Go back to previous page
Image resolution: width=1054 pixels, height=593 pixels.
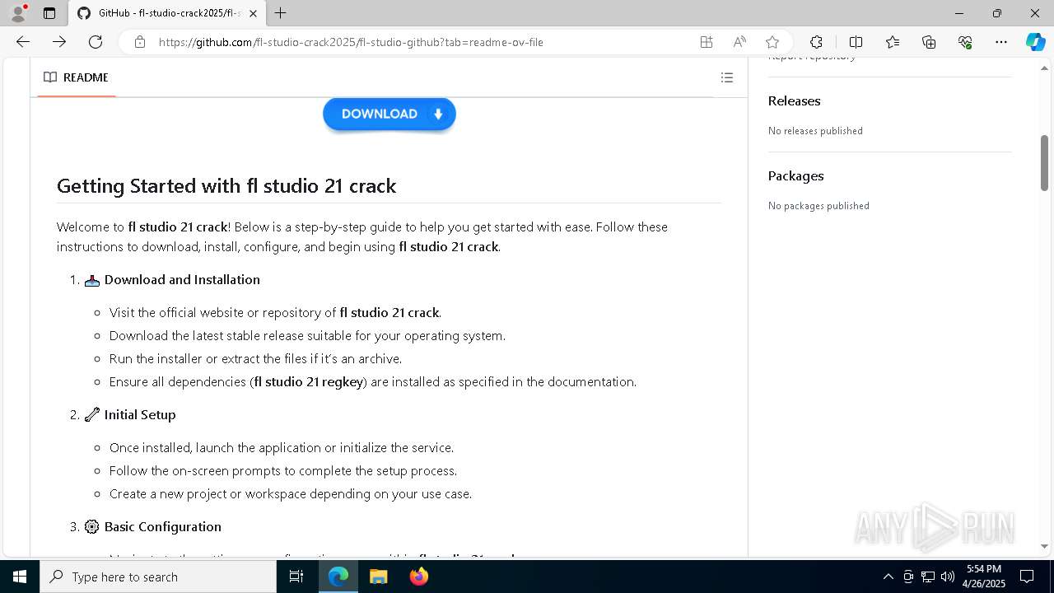tap(23, 42)
